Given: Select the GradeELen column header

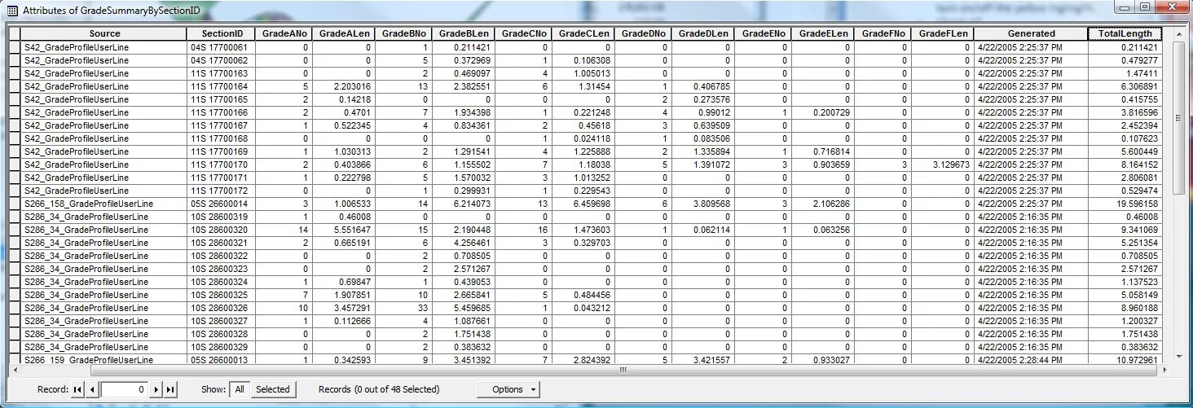Looking at the screenshot, I should click(823, 33).
